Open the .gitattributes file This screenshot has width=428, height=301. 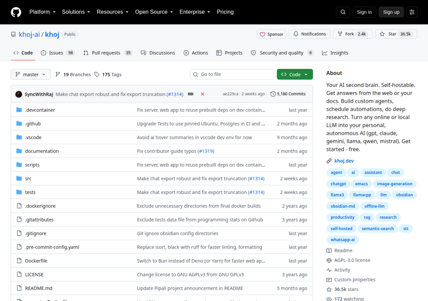(39, 219)
